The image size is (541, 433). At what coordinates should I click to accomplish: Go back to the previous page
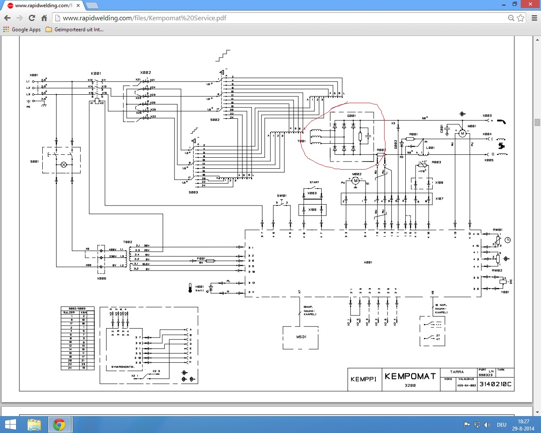tap(7, 18)
